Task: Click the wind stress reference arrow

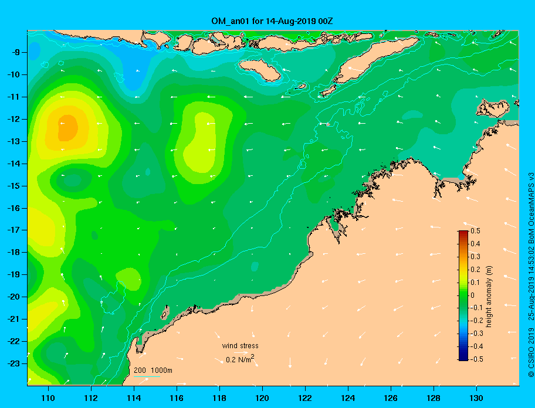Action: (241, 352)
